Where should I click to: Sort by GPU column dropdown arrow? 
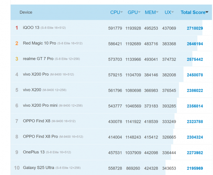pos(139,12)
